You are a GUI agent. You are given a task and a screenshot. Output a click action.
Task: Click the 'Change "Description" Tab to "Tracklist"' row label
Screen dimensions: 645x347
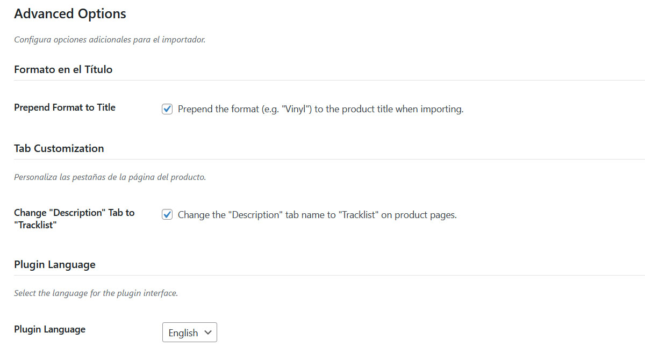pyautogui.click(x=74, y=219)
